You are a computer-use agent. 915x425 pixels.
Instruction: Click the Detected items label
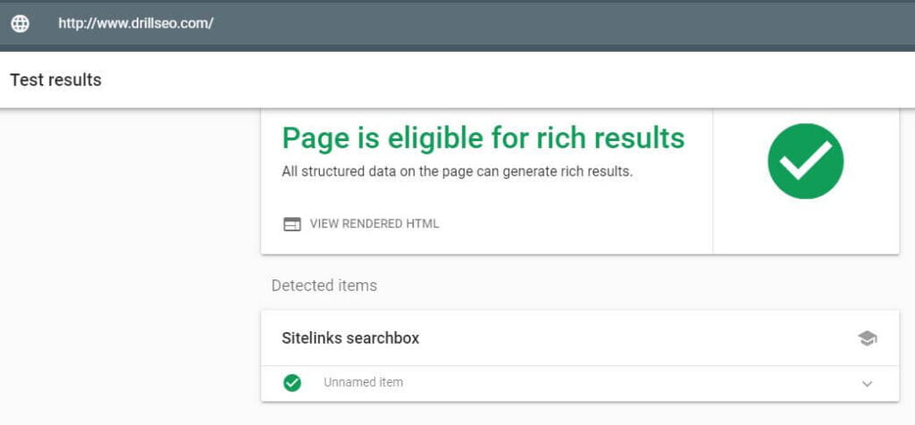(323, 286)
